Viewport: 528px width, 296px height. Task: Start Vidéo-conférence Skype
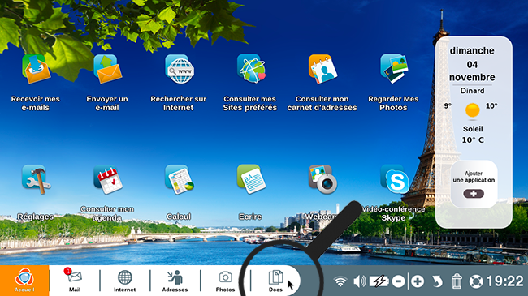point(395,179)
